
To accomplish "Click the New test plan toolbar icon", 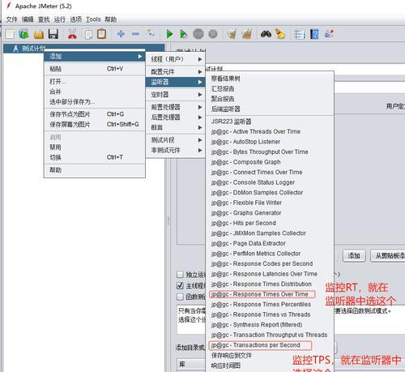I will 10,34.
